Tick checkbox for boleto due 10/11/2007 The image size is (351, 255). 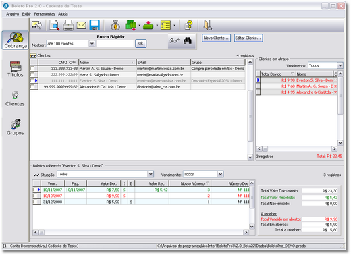coord(35,190)
